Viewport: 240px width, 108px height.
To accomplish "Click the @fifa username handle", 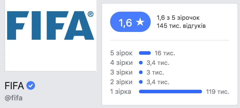I will (14, 98).
